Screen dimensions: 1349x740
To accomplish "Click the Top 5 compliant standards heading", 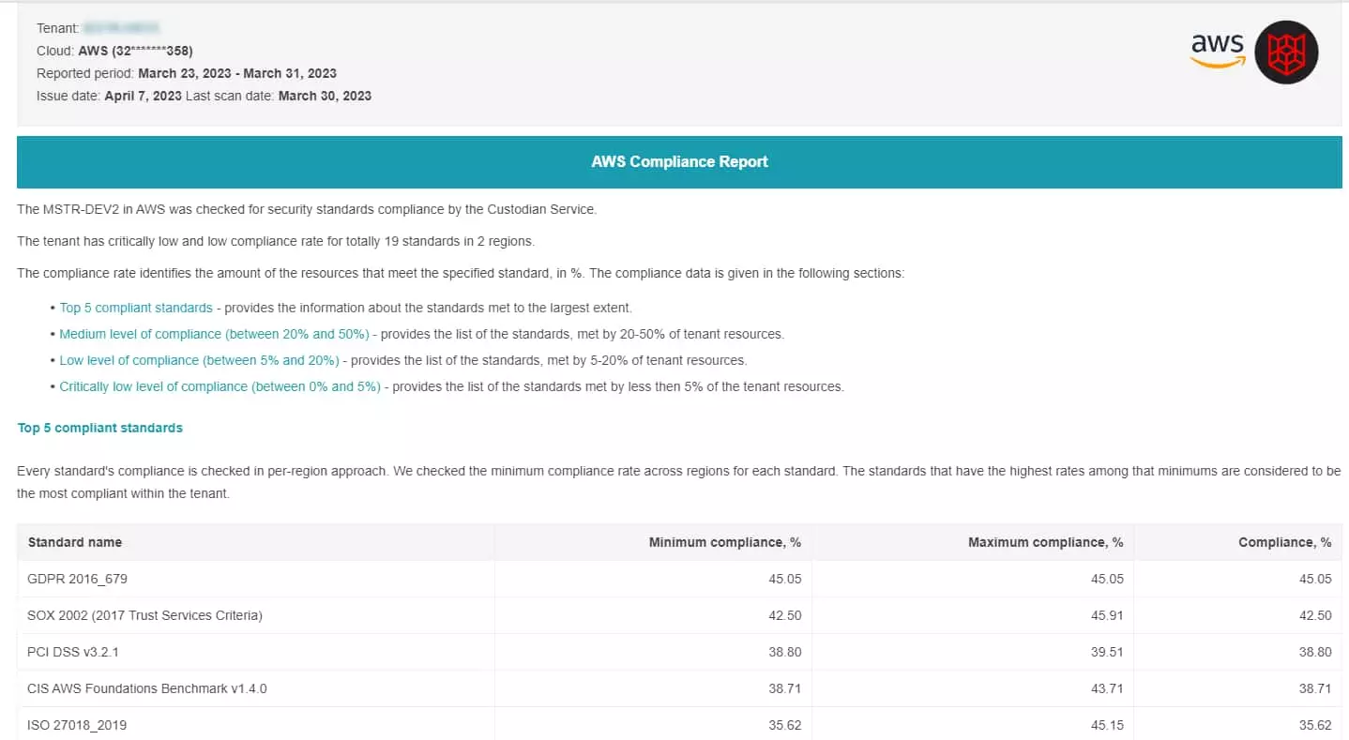I will (100, 428).
